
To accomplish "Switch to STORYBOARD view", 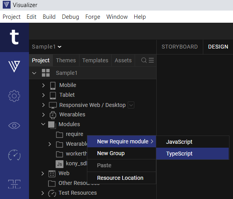I will (x=180, y=47).
